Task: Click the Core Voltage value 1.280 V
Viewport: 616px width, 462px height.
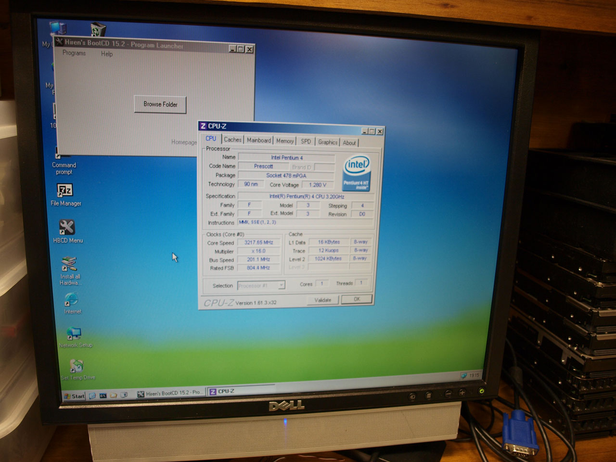Action: click(x=318, y=185)
